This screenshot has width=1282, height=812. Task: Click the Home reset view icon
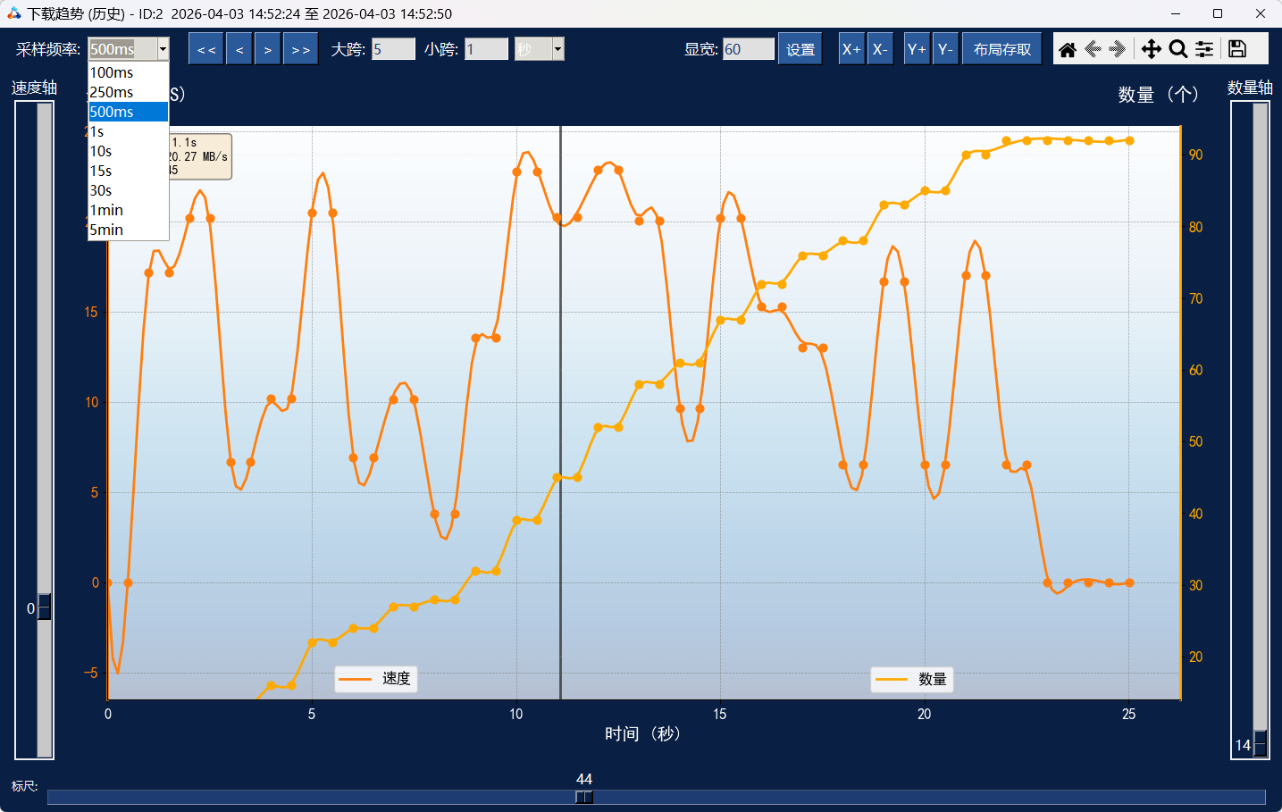1067,49
